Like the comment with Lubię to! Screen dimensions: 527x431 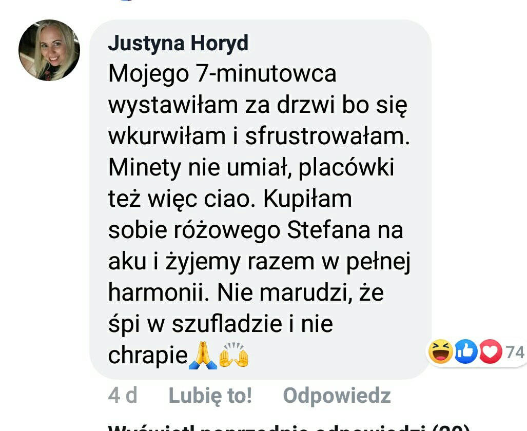tap(210, 396)
